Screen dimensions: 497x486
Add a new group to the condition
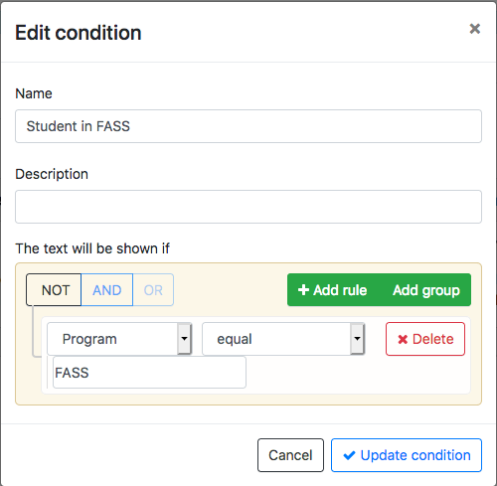(x=426, y=290)
